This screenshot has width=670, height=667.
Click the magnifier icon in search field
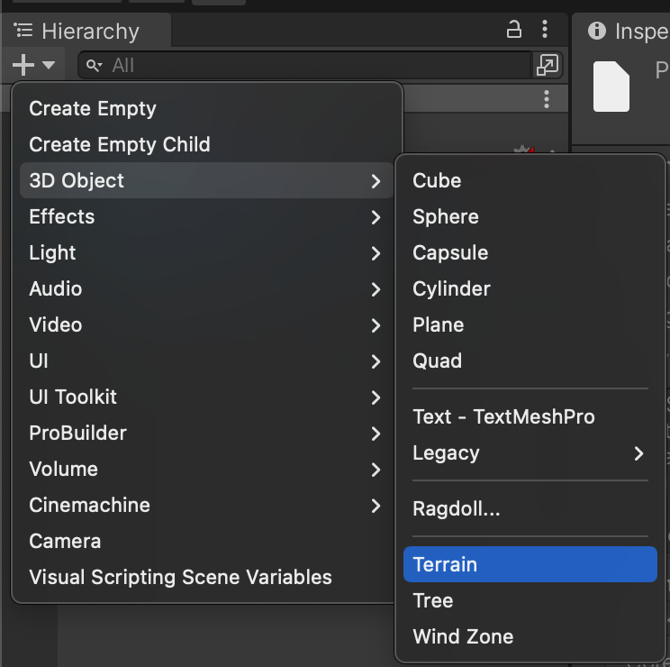point(95,65)
